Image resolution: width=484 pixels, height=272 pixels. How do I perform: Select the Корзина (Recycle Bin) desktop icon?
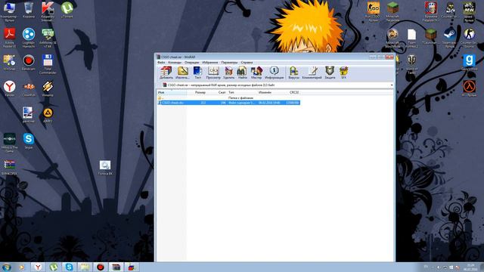click(x=29, y=10)
